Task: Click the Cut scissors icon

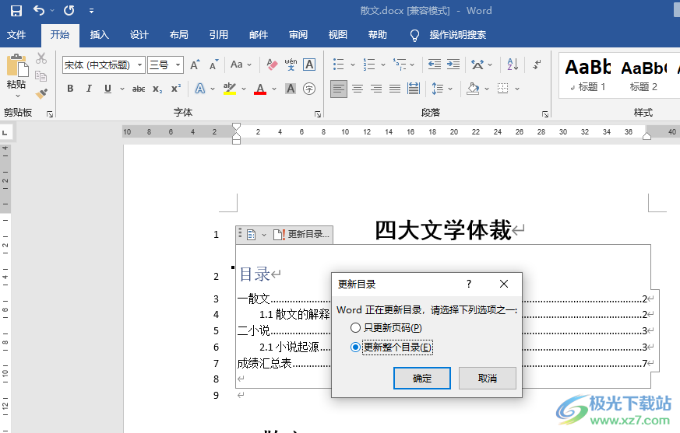Action: pyautogui.click(x=41, y=58)
